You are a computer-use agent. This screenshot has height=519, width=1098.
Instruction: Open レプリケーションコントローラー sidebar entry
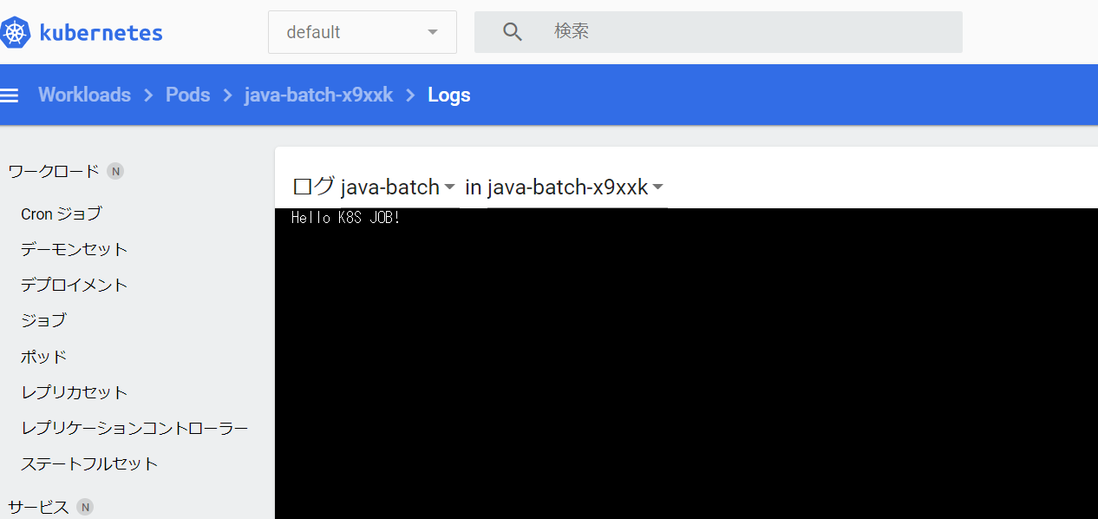[x=134, y=428]
